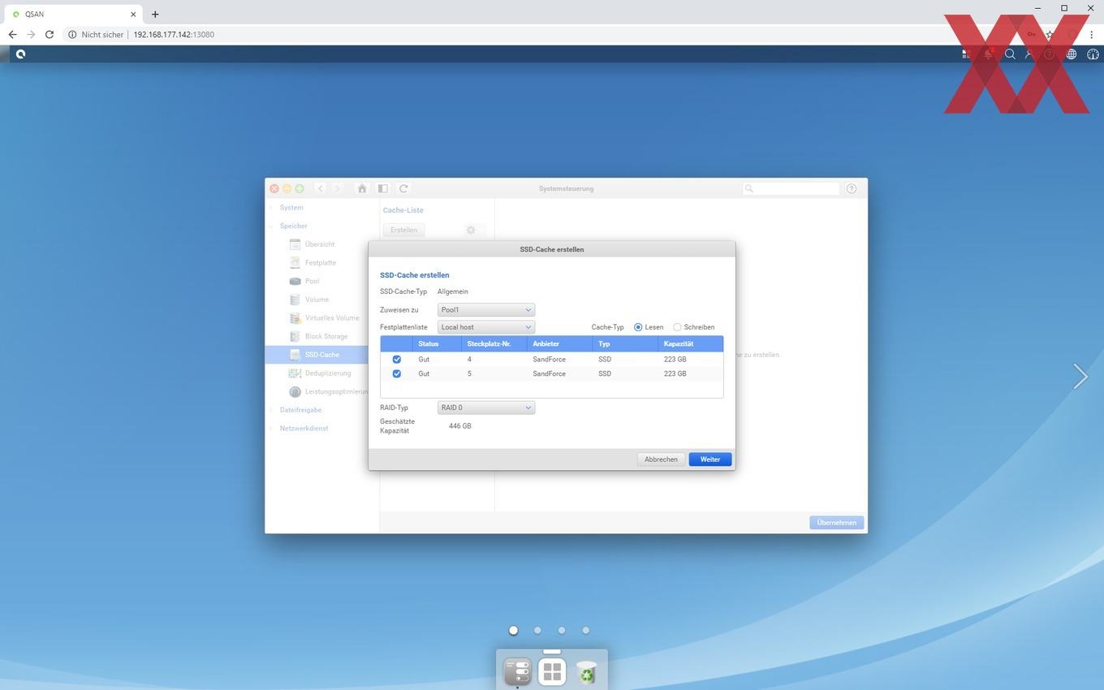This screenshot has width=1104, height=690.
Task: Click the Weiter button
Action: click(x=710, y=459)
